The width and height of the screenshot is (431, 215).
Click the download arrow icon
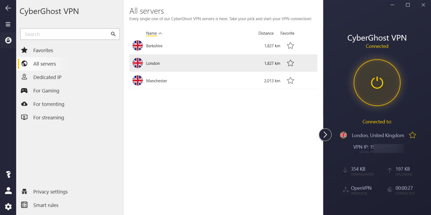tap(345, 170)
